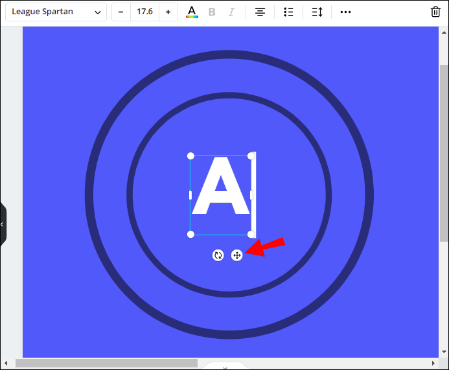Toggle bold formatting
Screen dimensions: 449x370
coord(212,12)
